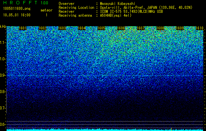Screen dimensions: 206x131
Task: Click the Ovserver label
Action: [x=66, y=4]
